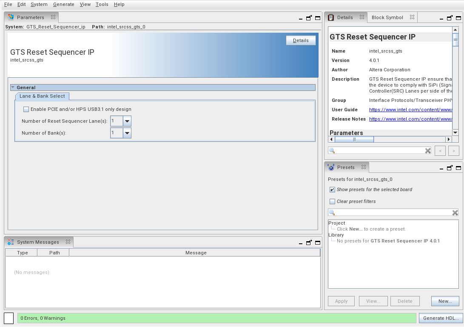Maximize the Details panel

[x=458, y=18]
